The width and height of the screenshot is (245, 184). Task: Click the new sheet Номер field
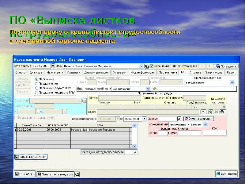pos(189,133)
